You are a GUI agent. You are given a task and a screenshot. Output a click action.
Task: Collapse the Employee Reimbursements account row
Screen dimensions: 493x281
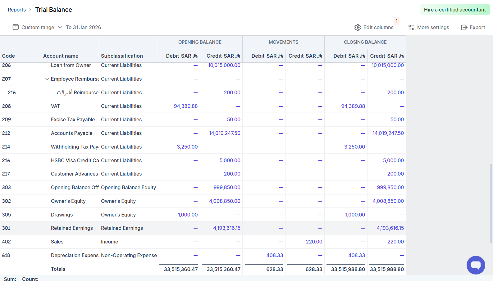[x=47, y=79]
